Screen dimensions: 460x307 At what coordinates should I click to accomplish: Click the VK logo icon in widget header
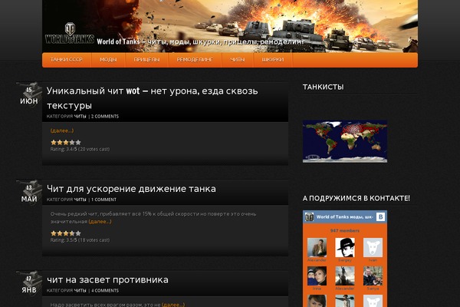[380, 216]
